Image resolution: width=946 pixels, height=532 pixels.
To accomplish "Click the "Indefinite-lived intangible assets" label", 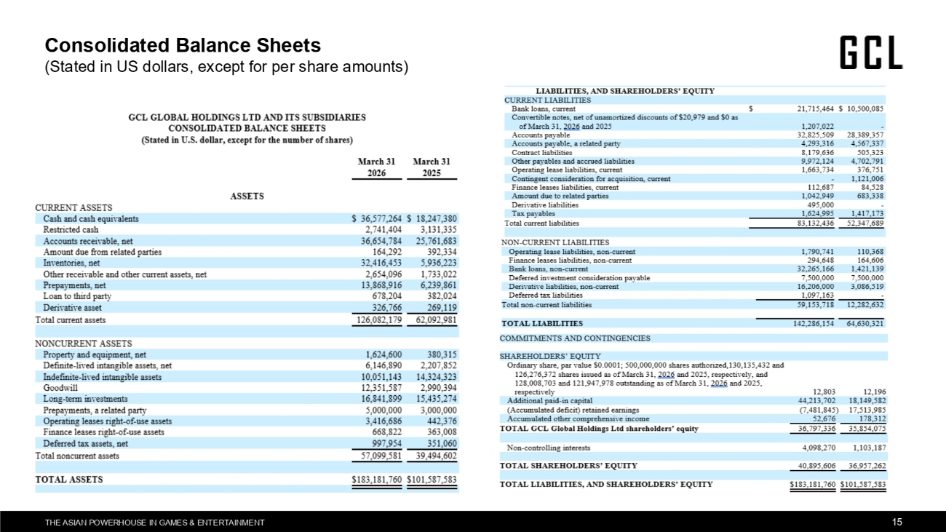I will [103, 377].
